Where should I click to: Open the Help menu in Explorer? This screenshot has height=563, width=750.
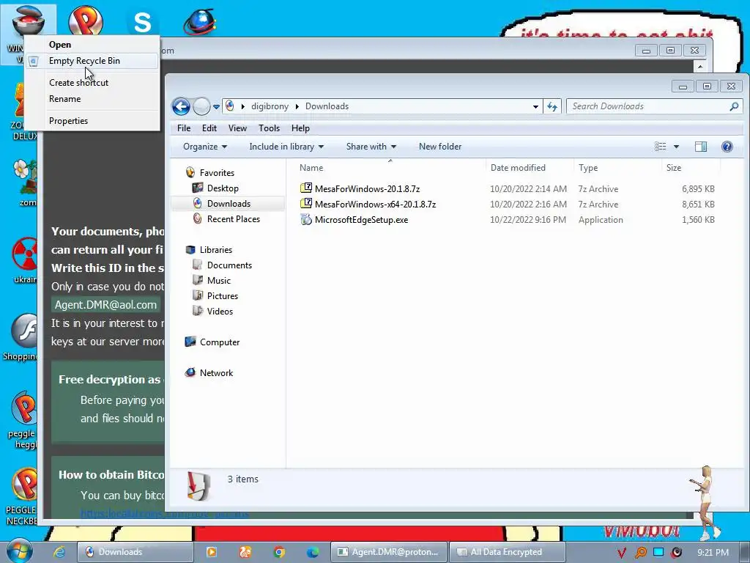click(300, 128)
